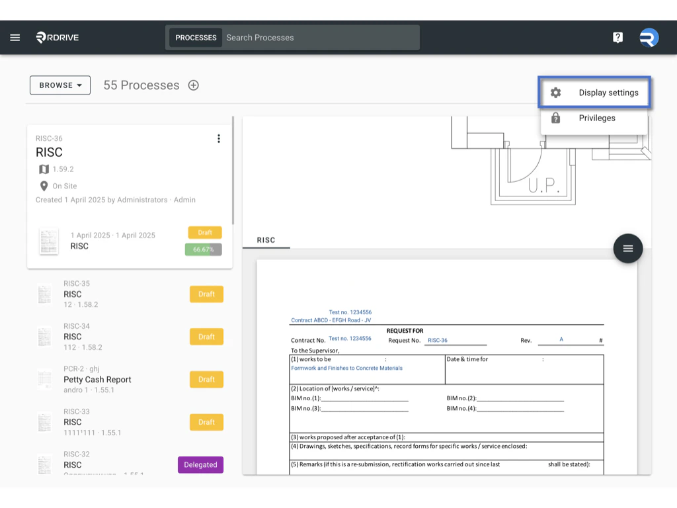Click the BIM no.(2) blank field
Image resolution: width=677 pixels, height=508 pixels.
[x=520, y=398]
